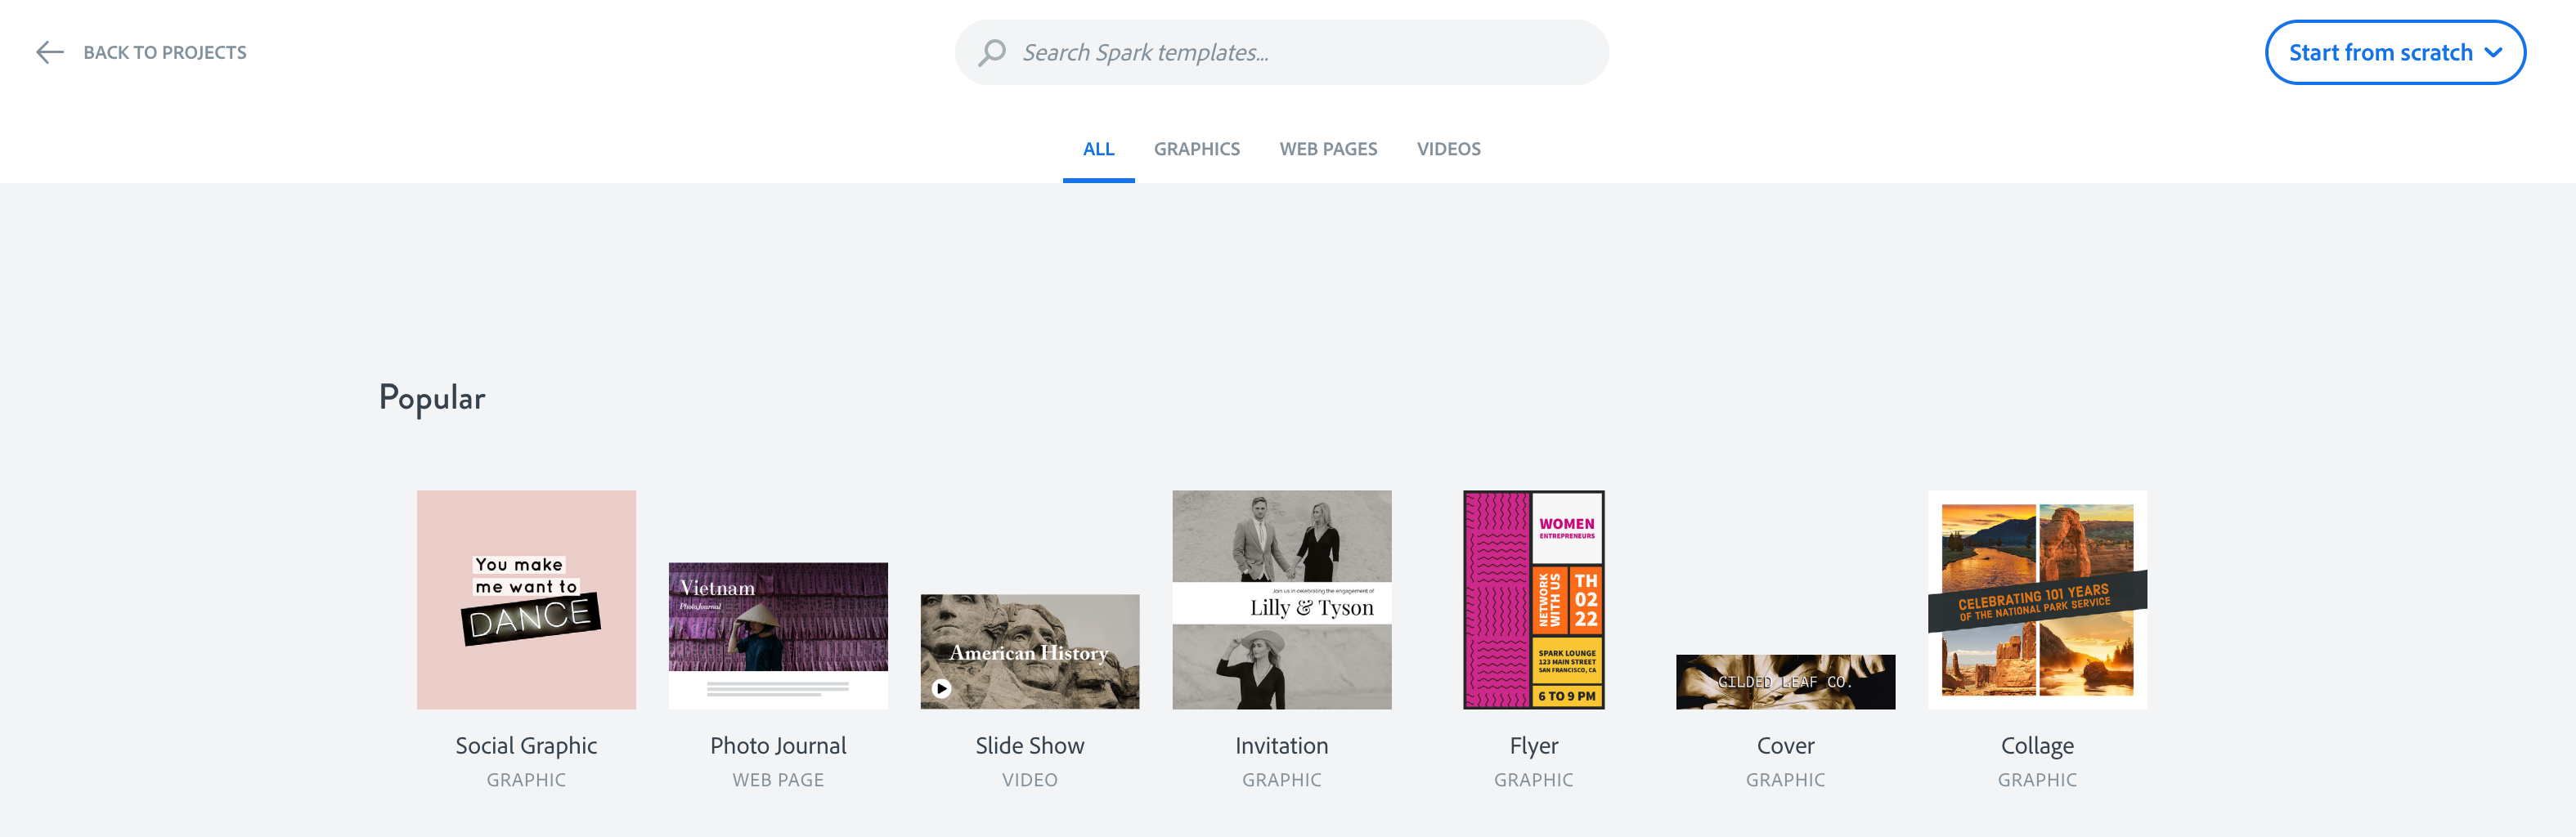Click the Photo Journal label
This screenshot has height=837, width=2576.
[x=778, y=745]
